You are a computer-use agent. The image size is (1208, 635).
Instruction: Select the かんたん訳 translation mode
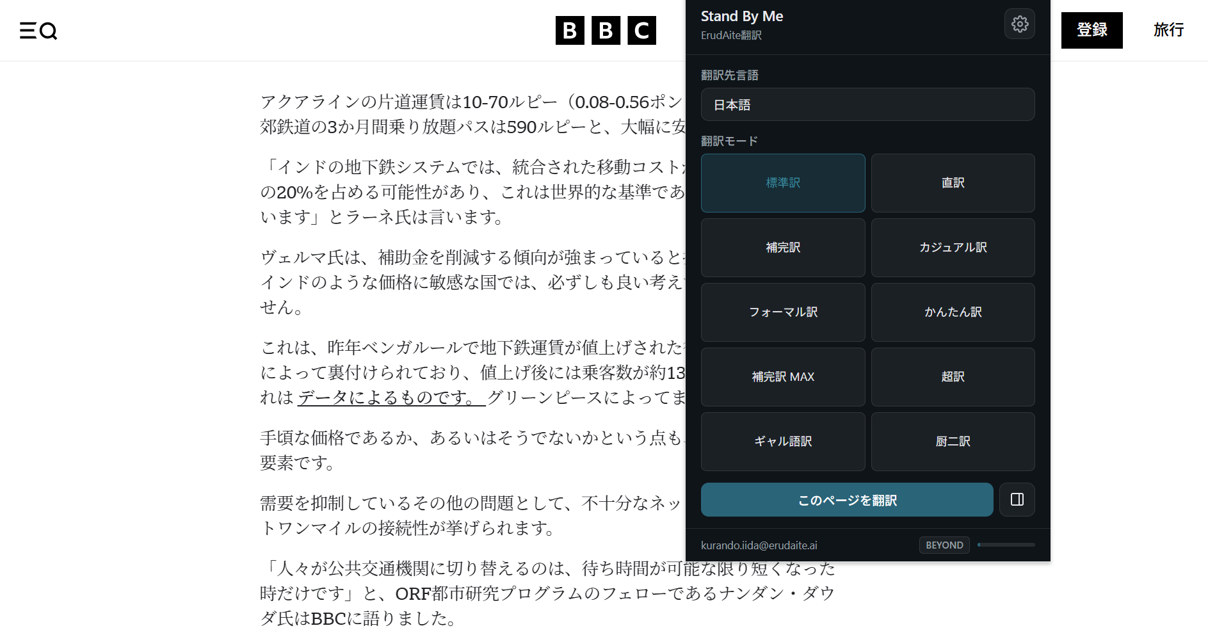tap(953, 312)
